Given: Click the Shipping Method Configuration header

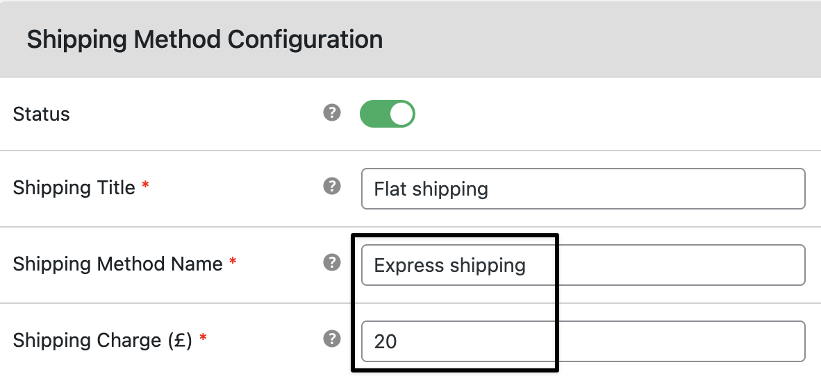Looking at the screenshot, I should point(205,40).
